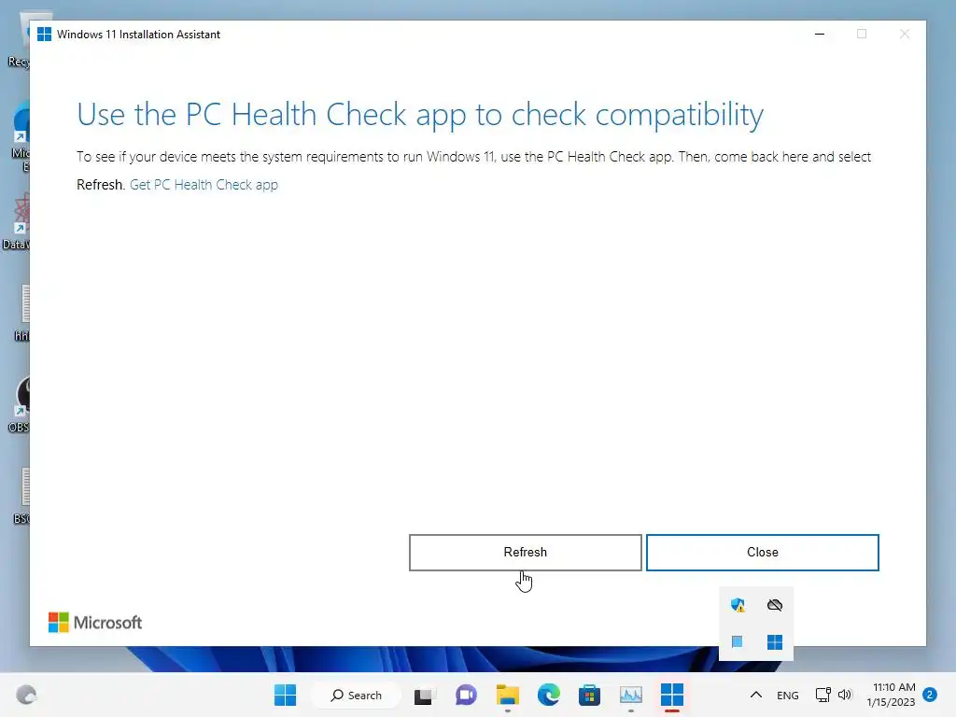The height and width of the screenshot is (717, 956).
Task: Collapse the hidden icons tray chevron
Action: (756, 695)
